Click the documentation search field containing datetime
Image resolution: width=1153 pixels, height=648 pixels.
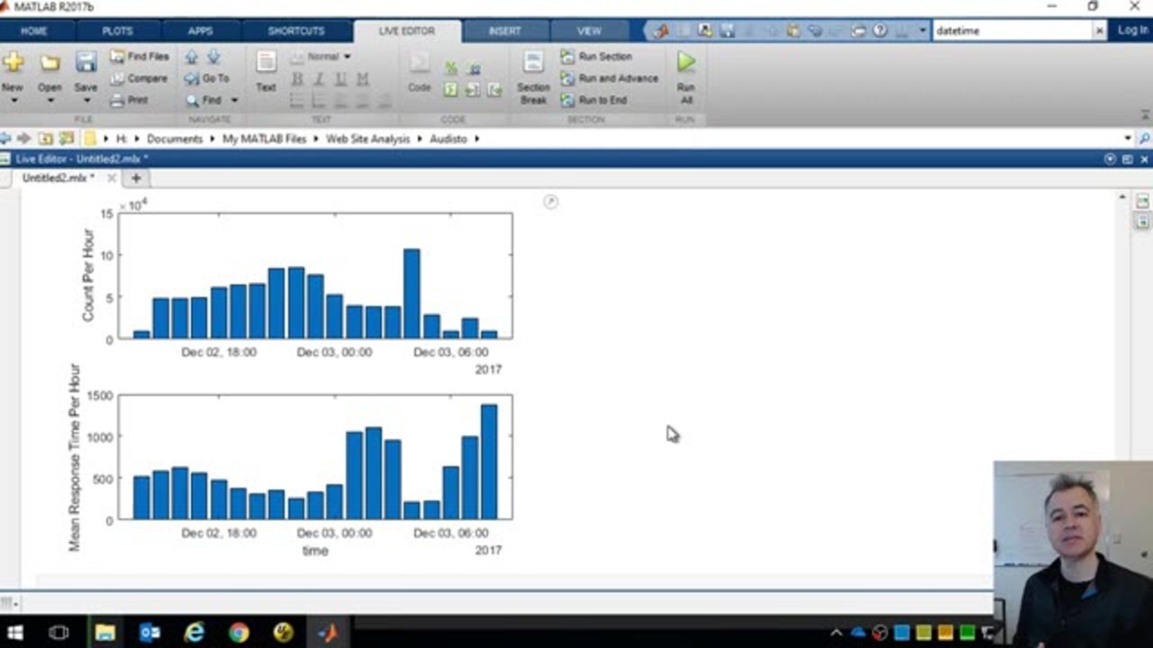[x=1012, y=31]
